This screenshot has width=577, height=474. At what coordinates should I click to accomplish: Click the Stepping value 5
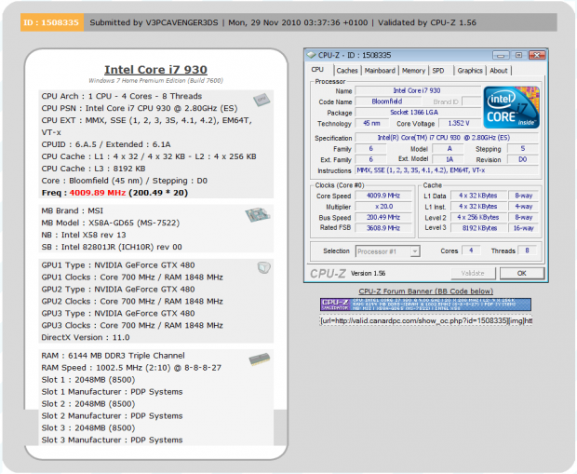coord(522,148)
